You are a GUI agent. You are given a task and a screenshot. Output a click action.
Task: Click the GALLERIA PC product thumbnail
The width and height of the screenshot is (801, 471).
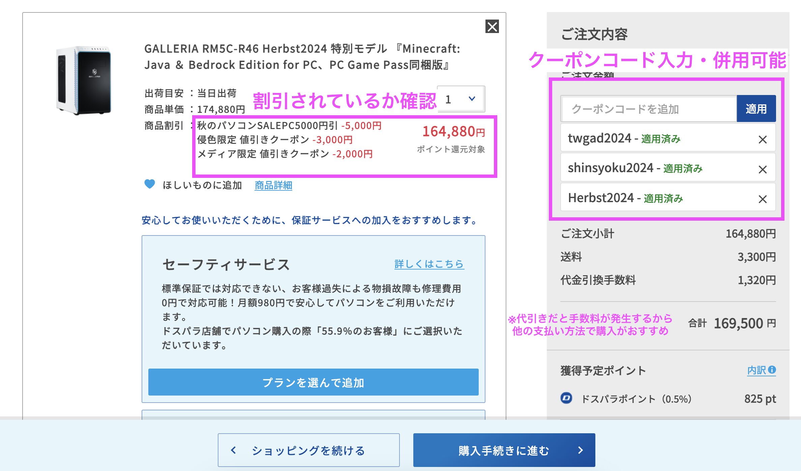click(84, 80)
